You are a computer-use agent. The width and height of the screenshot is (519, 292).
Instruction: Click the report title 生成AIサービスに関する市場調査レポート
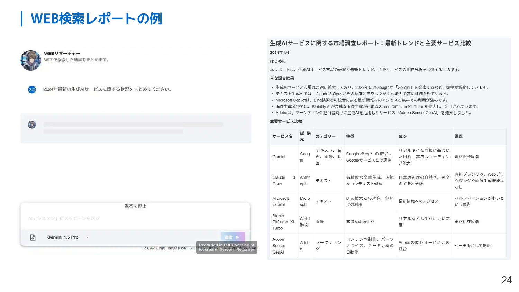(370, 43)
